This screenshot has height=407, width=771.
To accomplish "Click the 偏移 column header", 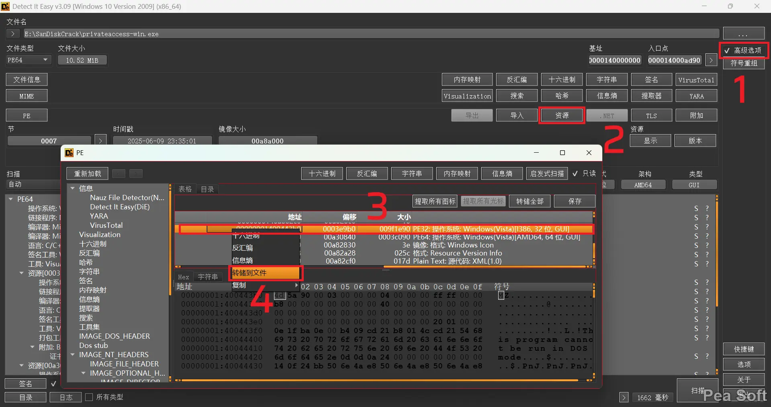I will pyautogui.click(x=329, y=217).
